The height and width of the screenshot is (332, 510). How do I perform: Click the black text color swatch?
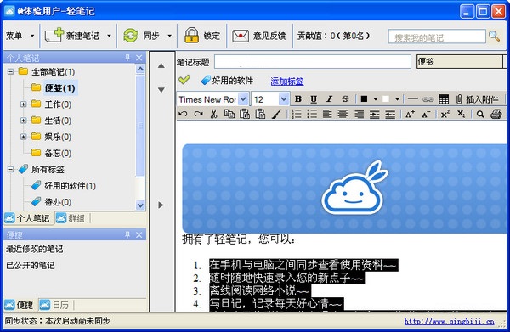click(x=365, y=99)
